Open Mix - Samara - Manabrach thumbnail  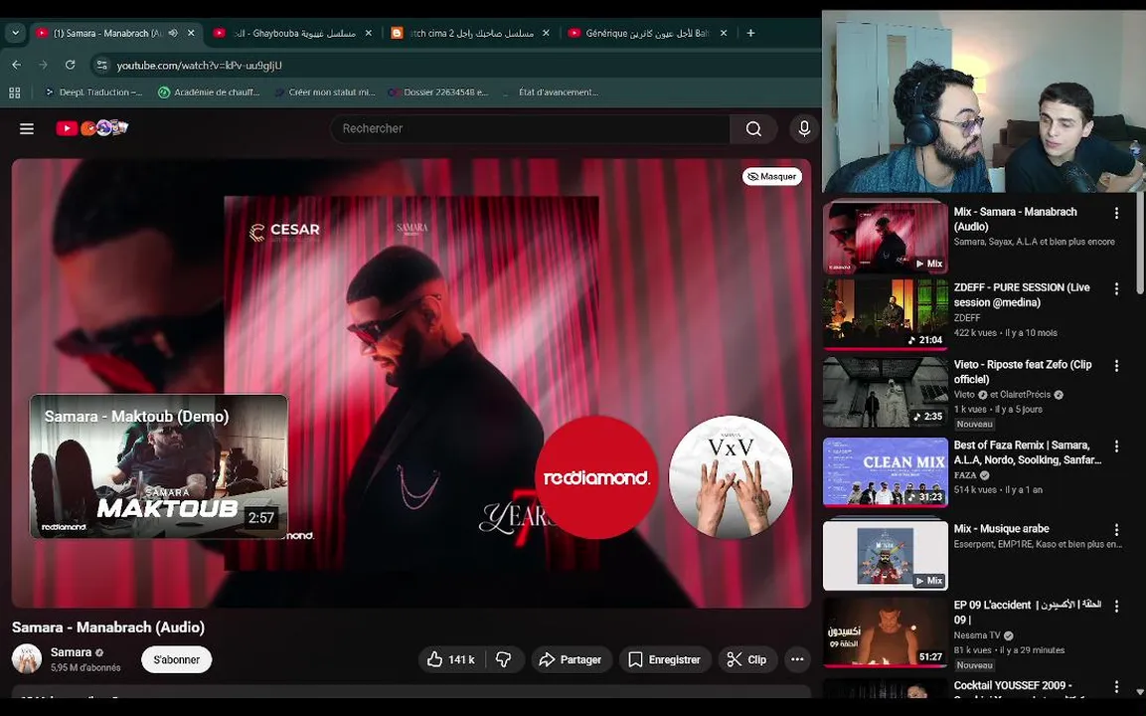pyautogui.click(x=885, y=238)
